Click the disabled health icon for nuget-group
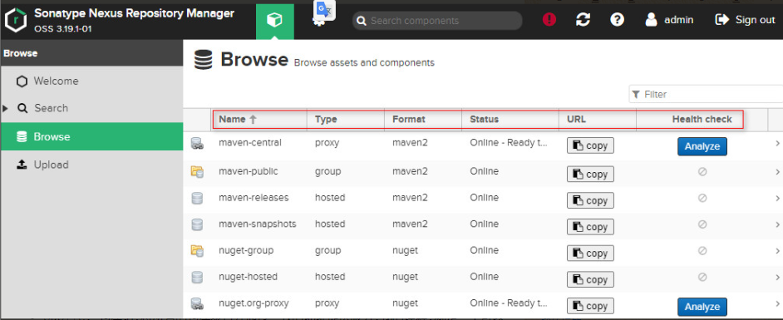Viewport: 783px width, 320px height. [702, 251]
